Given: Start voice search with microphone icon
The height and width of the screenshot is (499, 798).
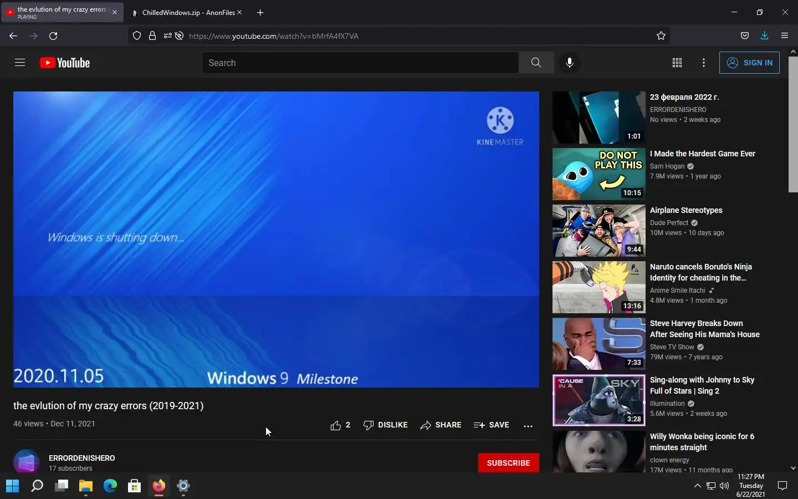Looking at the screenshot, I should 569,63.
